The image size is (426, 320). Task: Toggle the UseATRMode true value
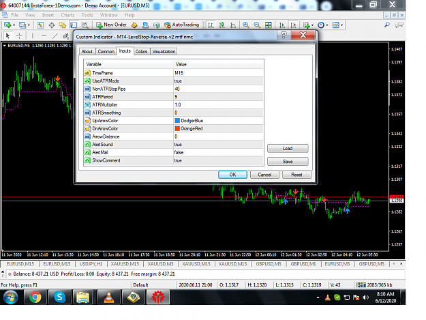click(218, 81)
